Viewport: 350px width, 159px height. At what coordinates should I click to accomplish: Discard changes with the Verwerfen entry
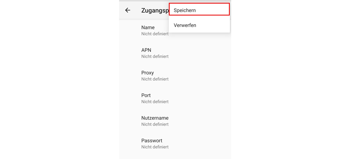pyautogui.click(x=185, y=25)
